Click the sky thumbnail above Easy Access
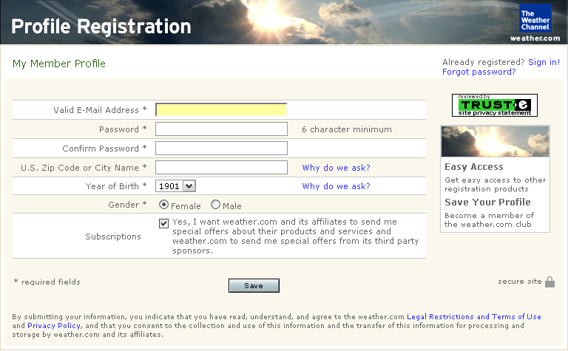568x351 pixels. pyautogui.click(x=495, y=141)
